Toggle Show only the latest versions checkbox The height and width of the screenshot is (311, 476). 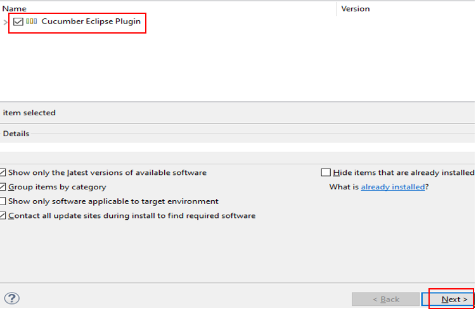(x=3, y=173)
